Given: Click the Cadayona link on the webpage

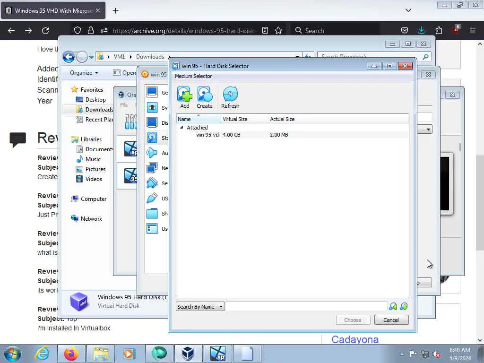Looking at the screenshot, I should click(355, 339).
